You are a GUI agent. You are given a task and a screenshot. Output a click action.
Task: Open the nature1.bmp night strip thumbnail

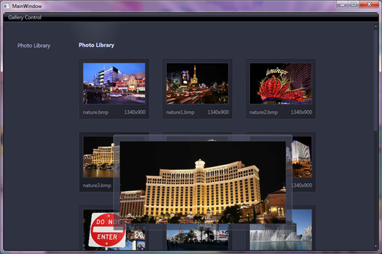pos(197,83)
